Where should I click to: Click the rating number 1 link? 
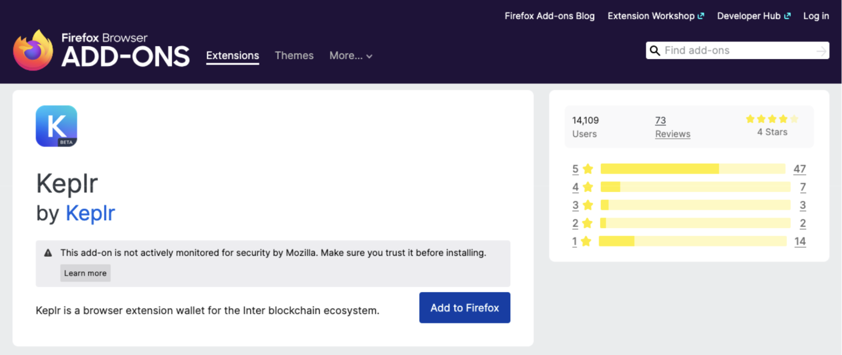pos(574,241)
